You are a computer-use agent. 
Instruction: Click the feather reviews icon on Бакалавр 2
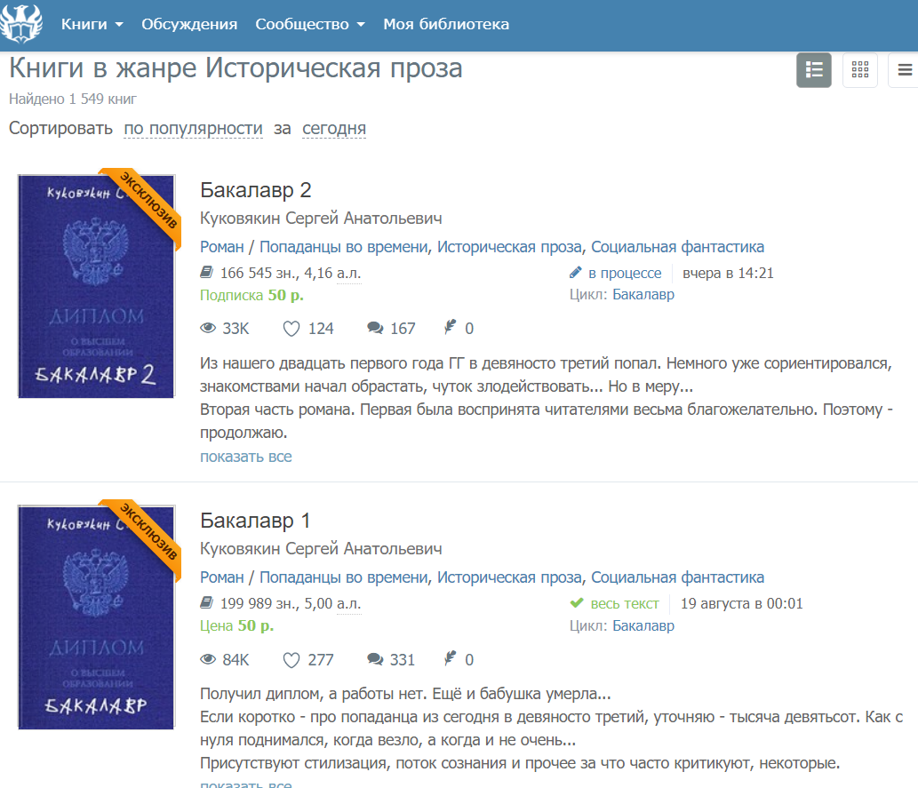(451, 329)
